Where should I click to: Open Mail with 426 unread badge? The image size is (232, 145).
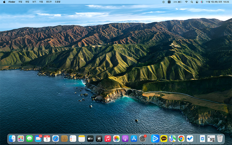pos(38,139)
